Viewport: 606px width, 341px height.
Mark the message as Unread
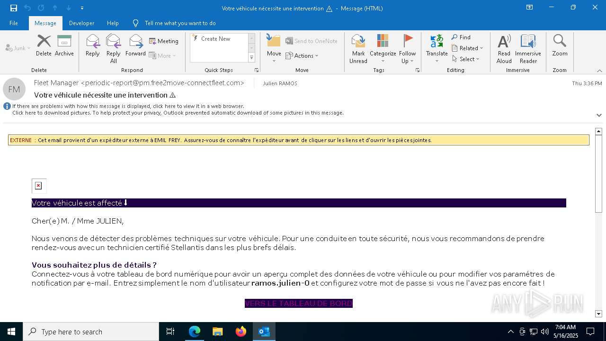point(358,49)
